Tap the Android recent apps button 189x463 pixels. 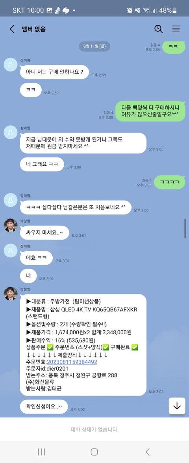point(41,452)
